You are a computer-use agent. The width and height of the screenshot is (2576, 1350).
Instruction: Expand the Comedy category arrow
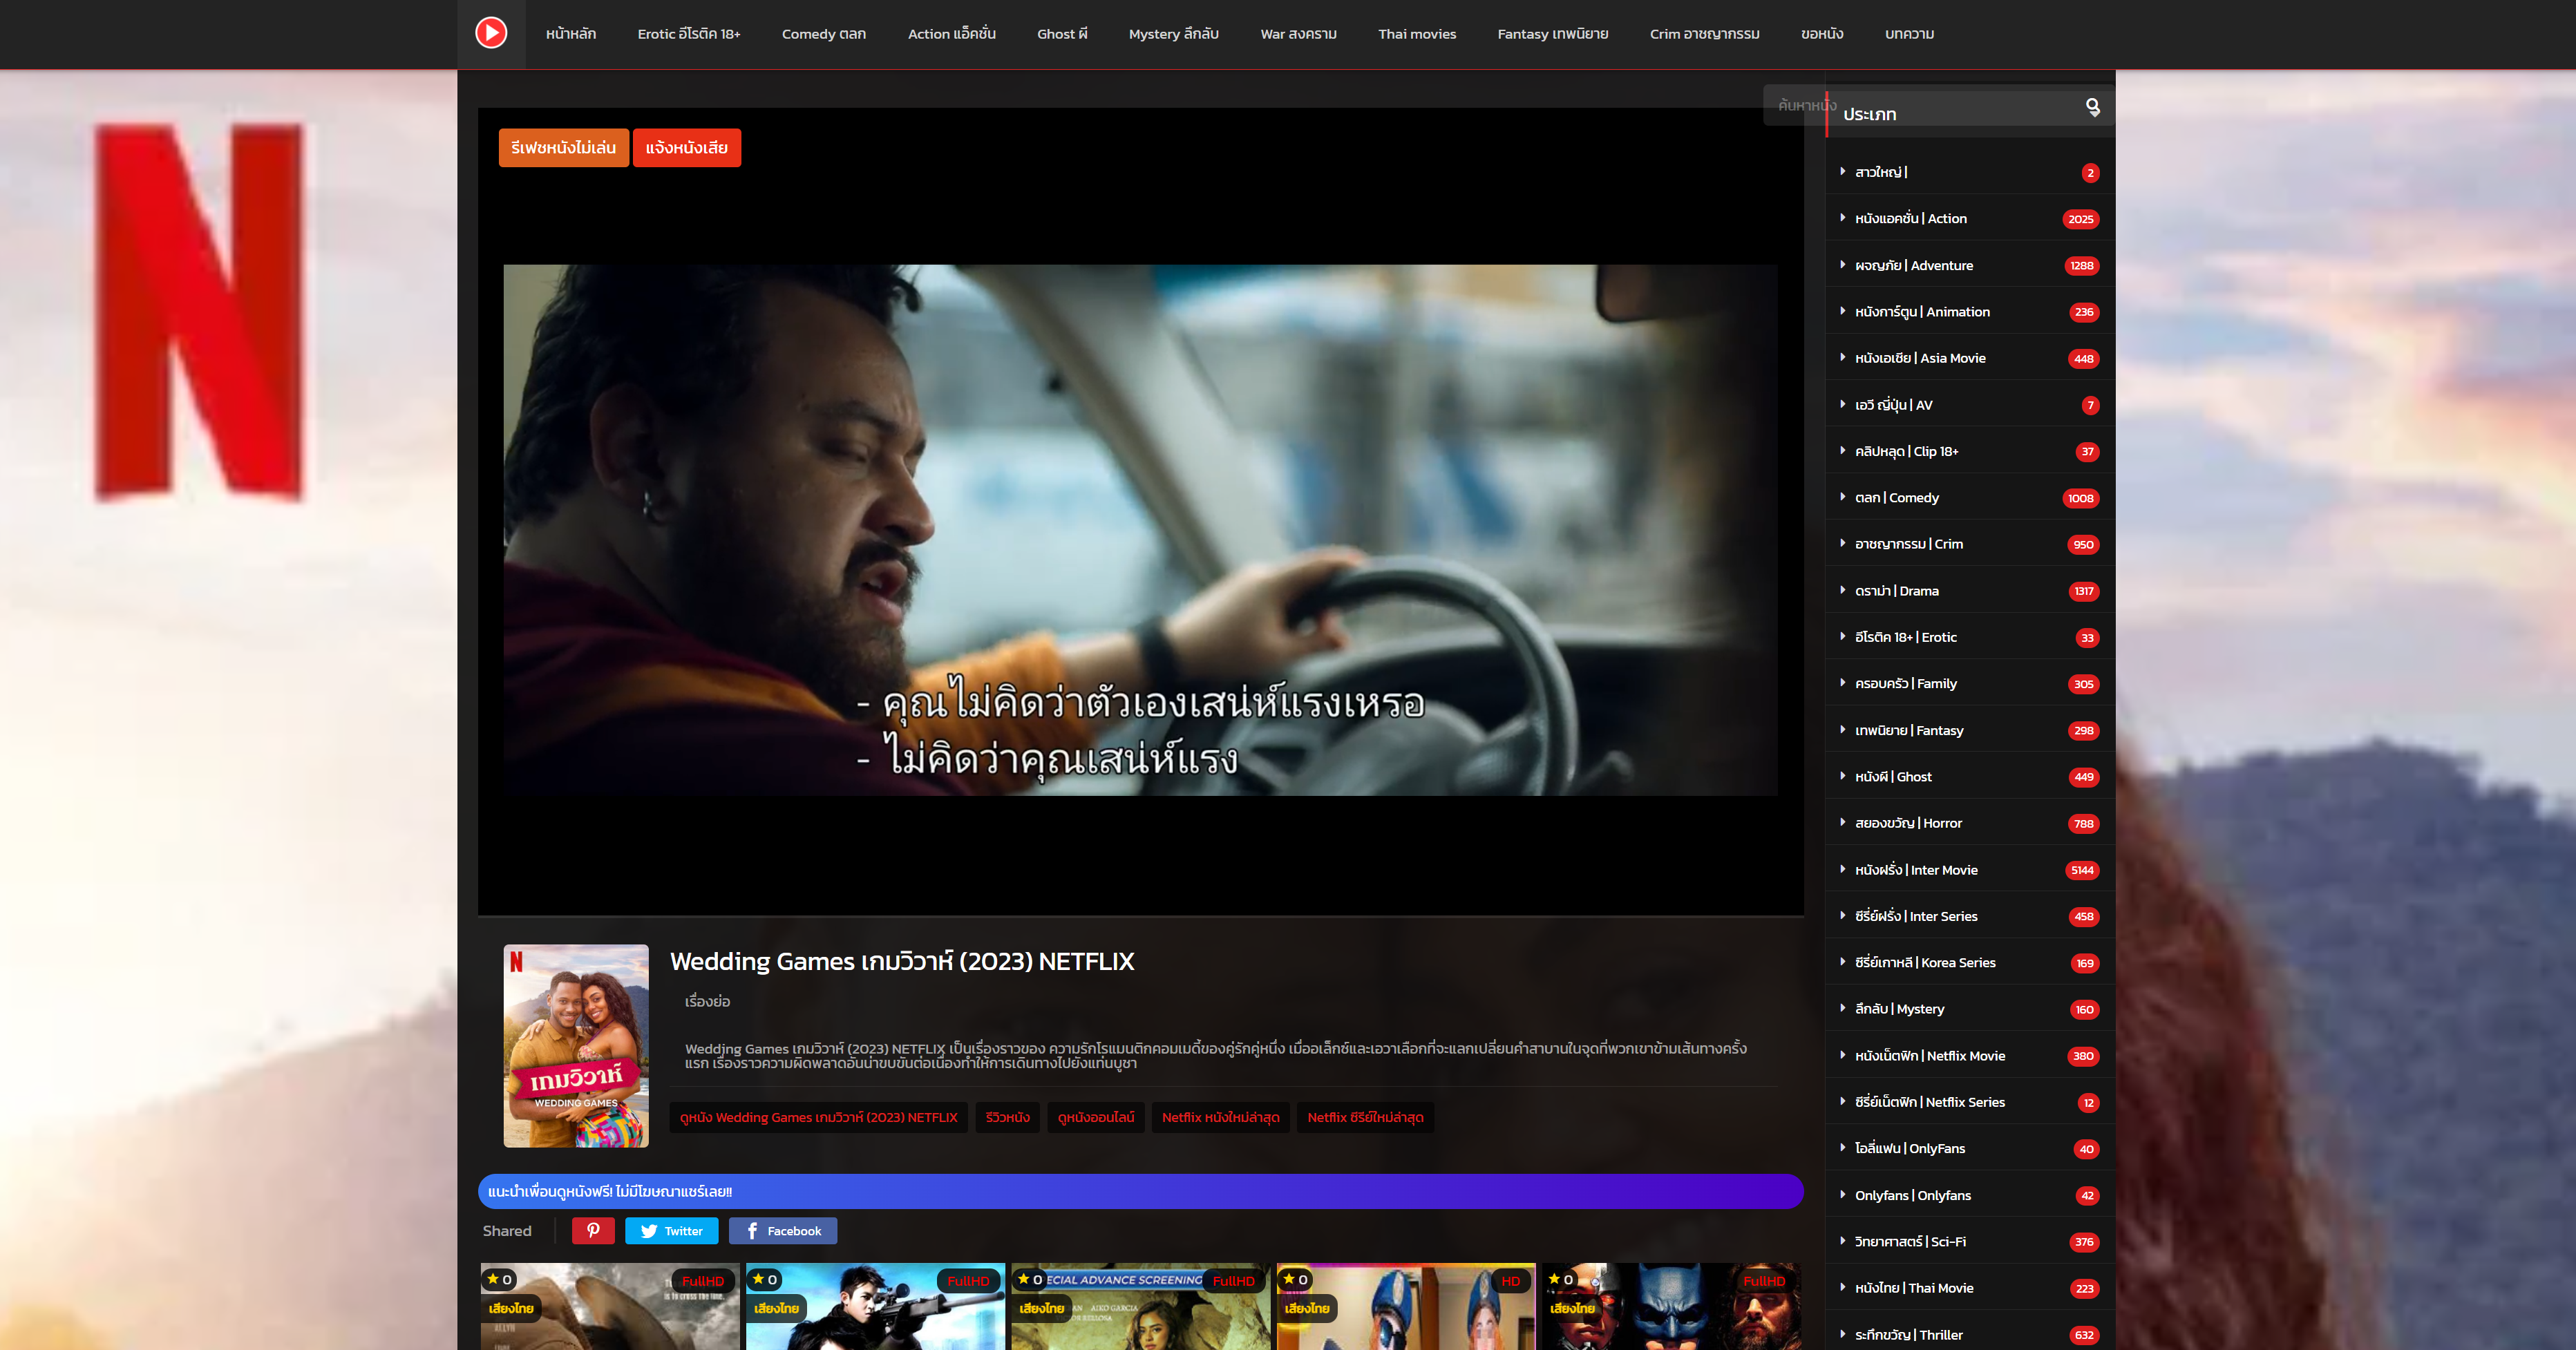click(x=1842, y=497)
